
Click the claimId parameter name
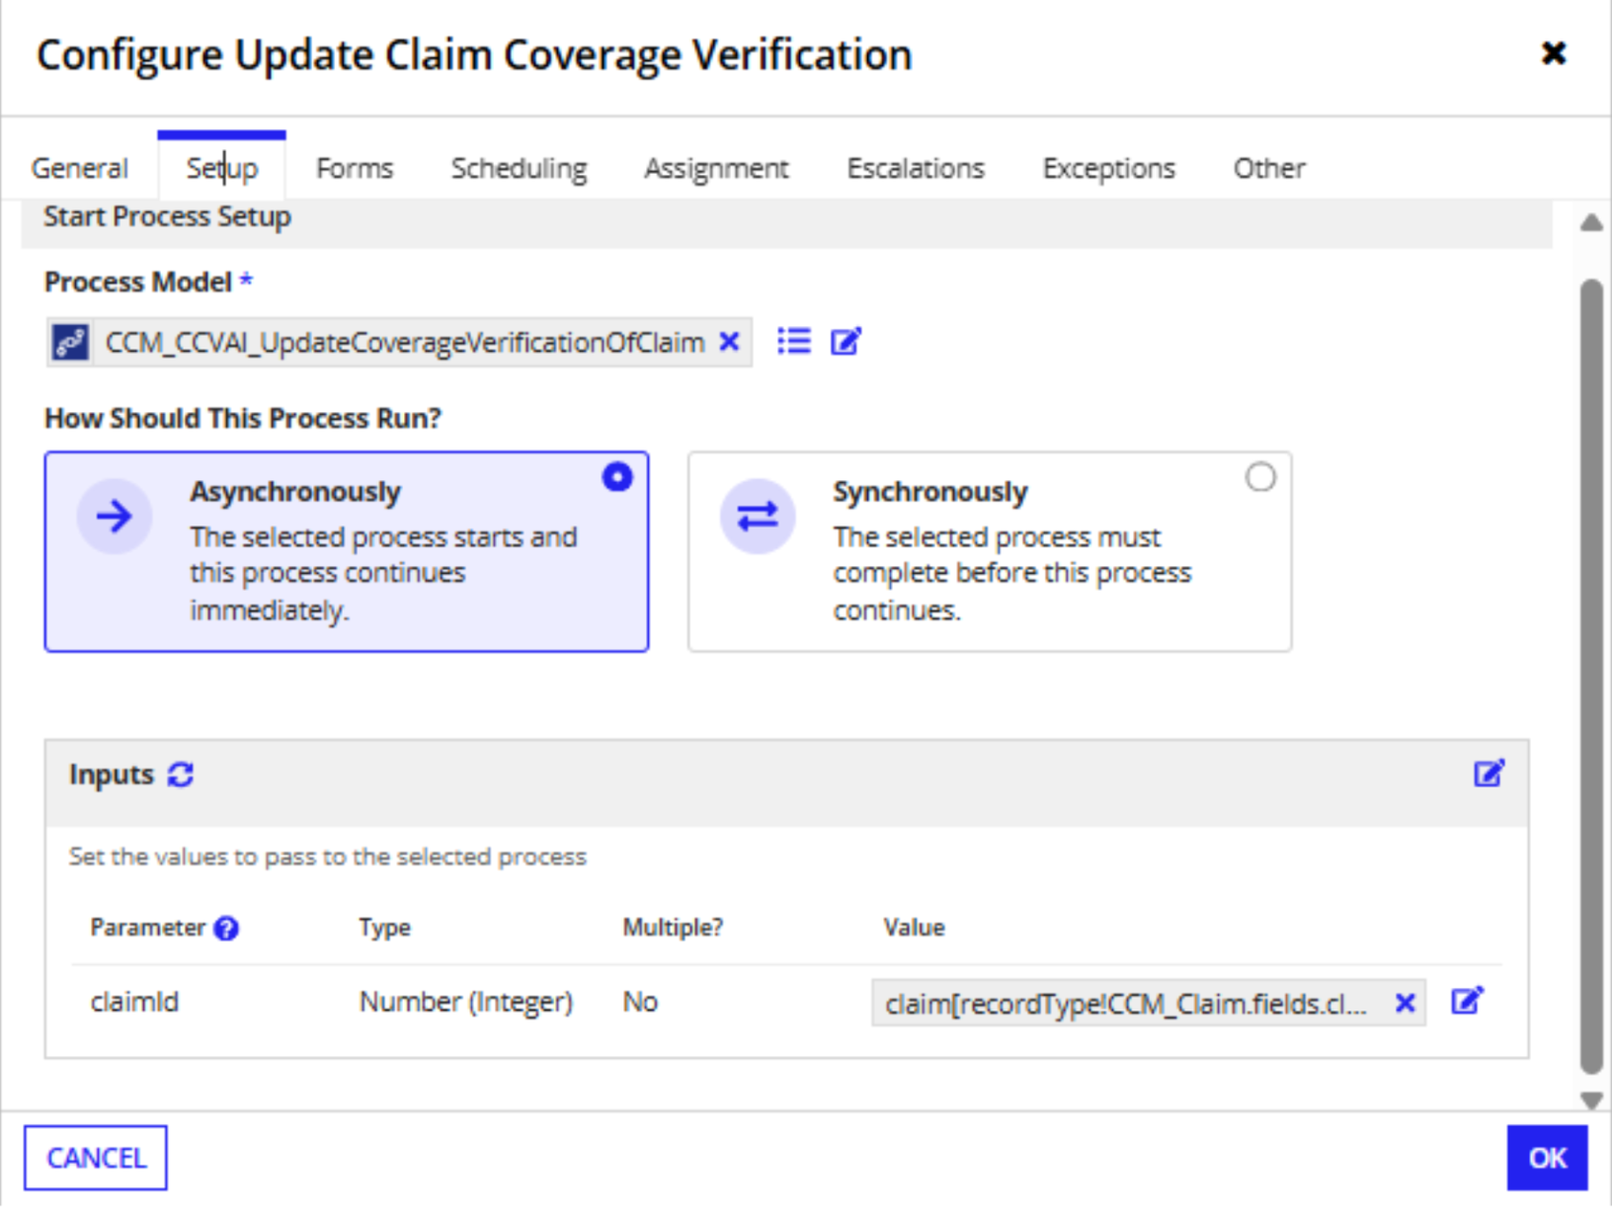[x=134, y=1002]
